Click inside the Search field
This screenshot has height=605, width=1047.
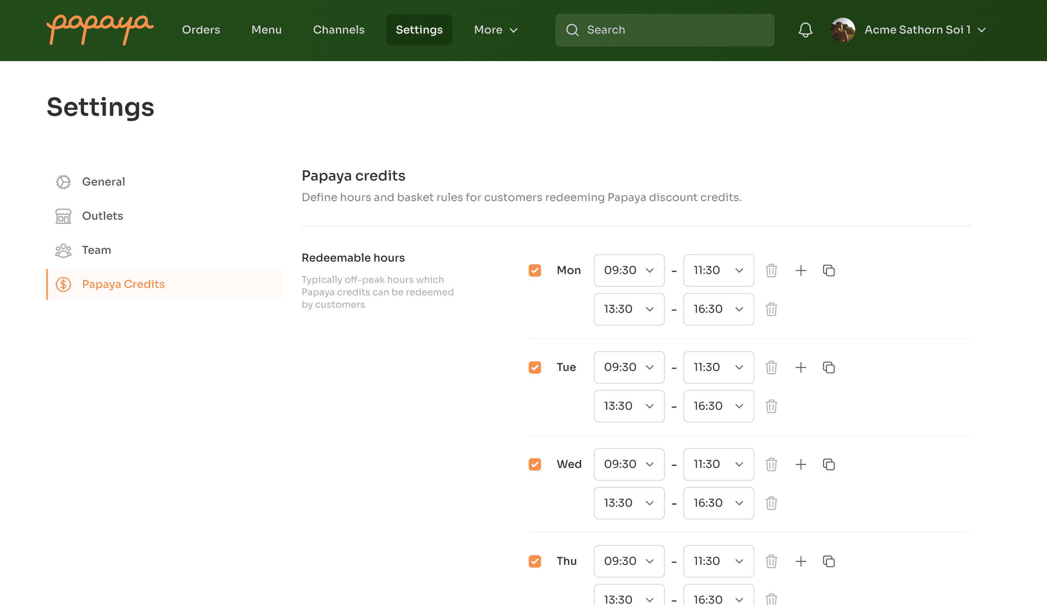pyautogui.click(x=665, y=30)
